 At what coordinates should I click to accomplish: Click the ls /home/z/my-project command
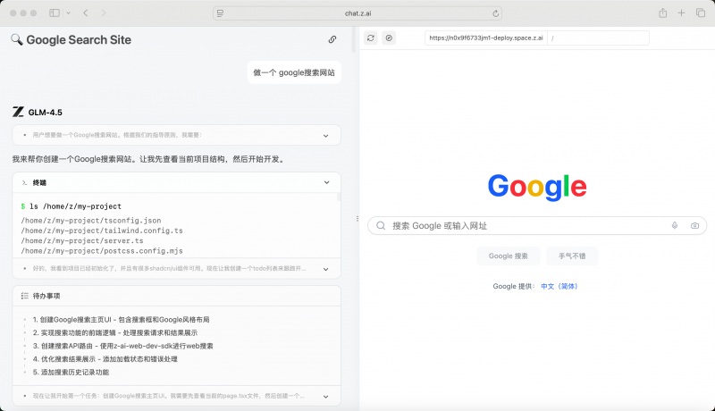tap(75, 206)
